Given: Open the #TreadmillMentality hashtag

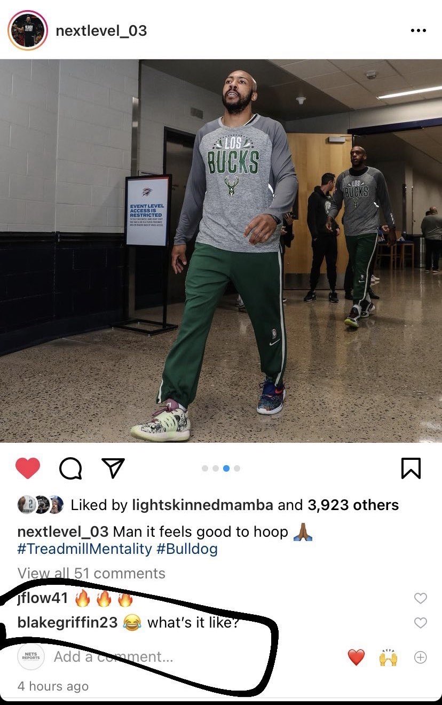Looking at the screenshot, I should coord(85,549).
